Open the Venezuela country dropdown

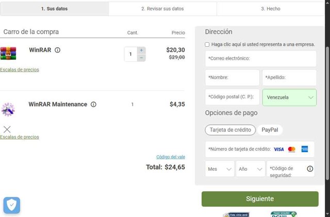[289, 97]
